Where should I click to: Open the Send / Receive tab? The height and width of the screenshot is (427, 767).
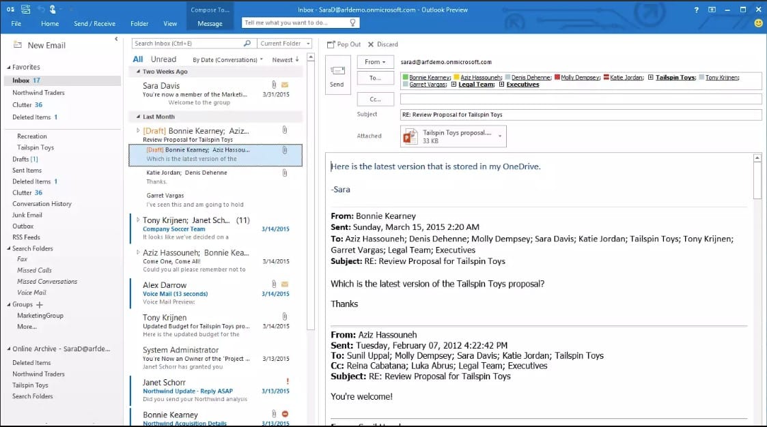(94, 23)
